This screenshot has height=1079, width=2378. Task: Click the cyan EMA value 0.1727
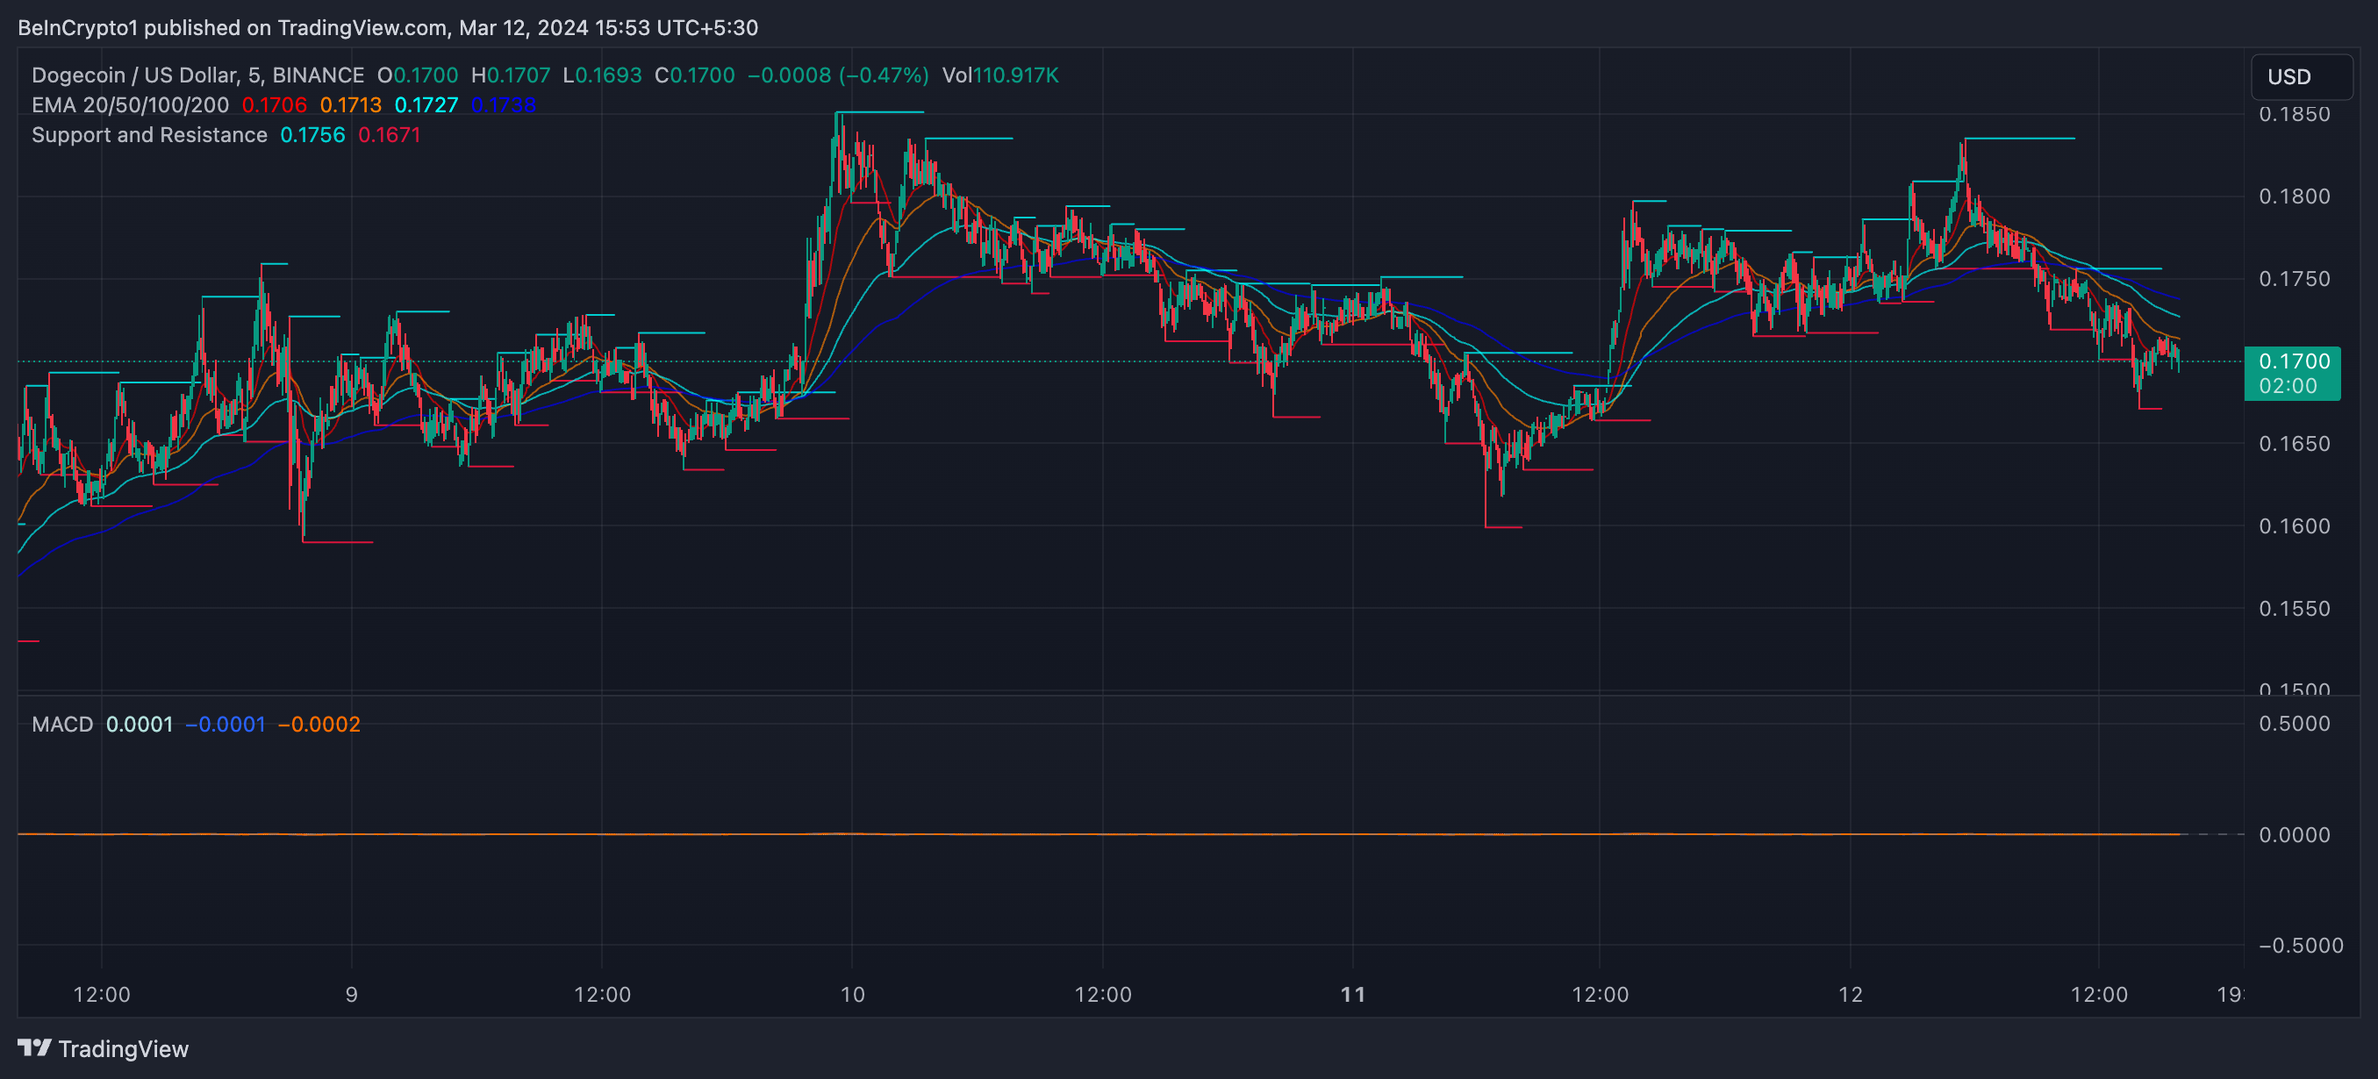[x=426, y=105]
